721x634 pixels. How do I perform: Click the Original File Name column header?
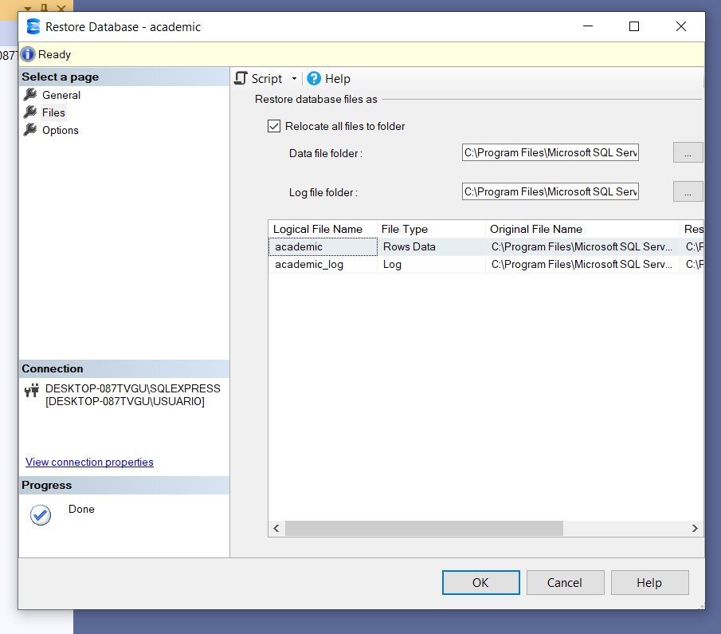pos(582,229)
